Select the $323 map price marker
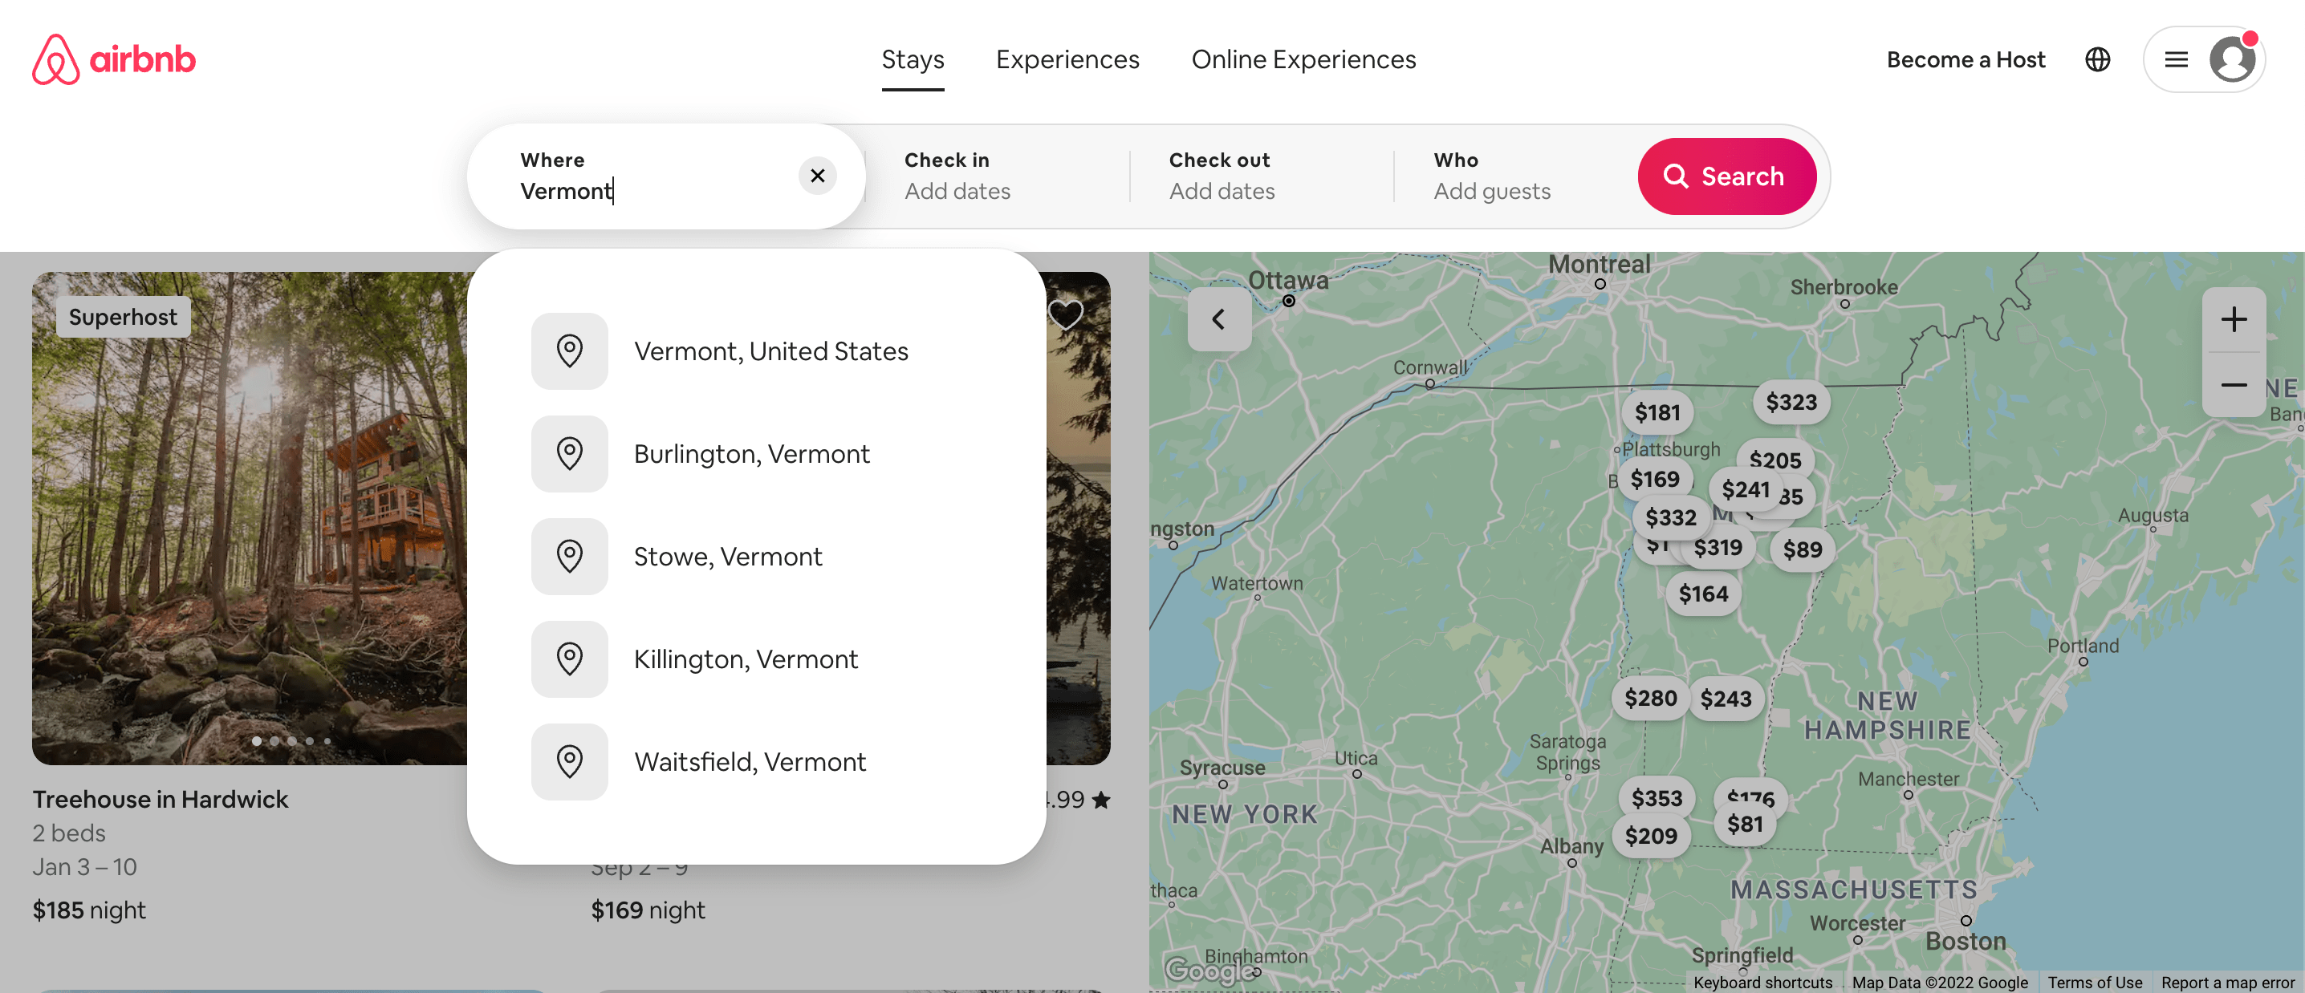The height and width of the screenshot is (993, 2305). click(x=1791, y=403)
